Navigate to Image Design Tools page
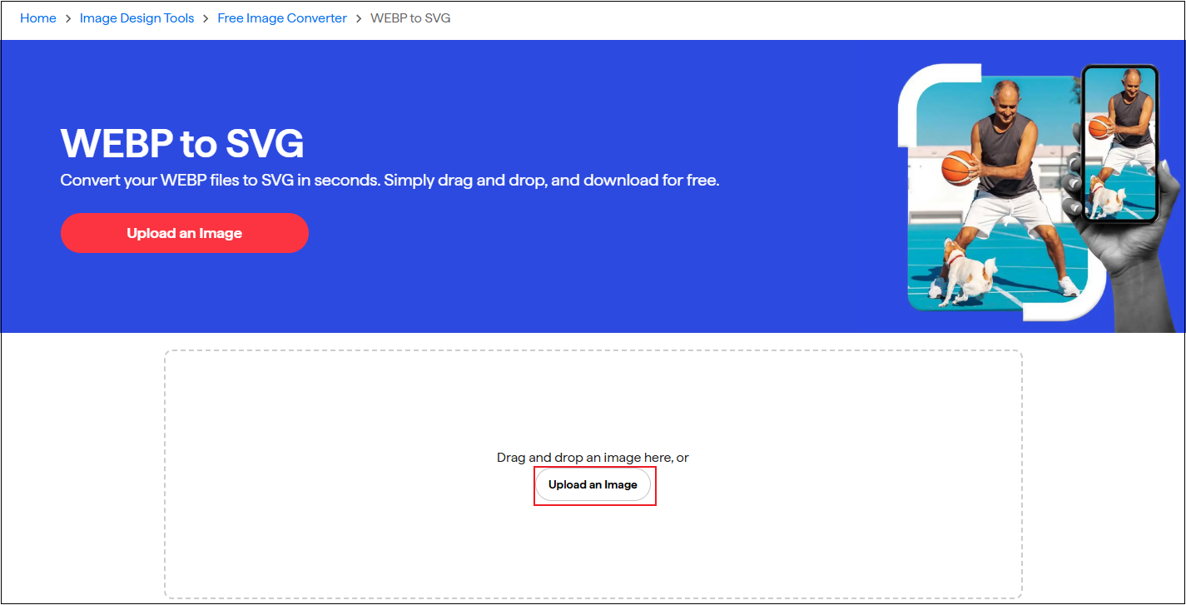1186x605 pixels. tap(136, 17)
